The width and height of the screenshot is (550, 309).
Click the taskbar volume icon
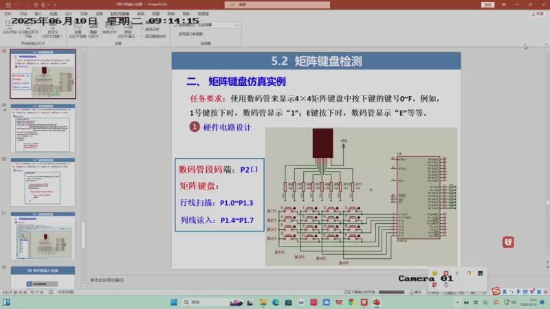click(x=514, y=302)
